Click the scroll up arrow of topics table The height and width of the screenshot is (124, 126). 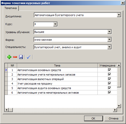point(119,65)
